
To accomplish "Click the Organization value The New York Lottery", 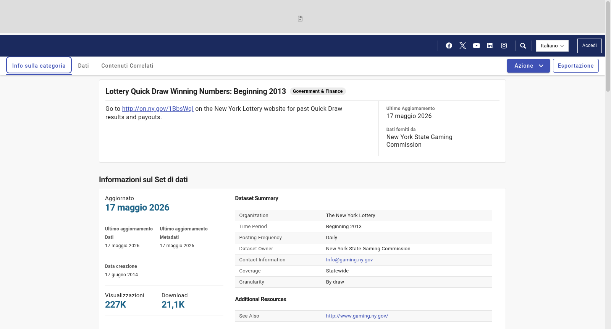I will [x=351, y=216].
